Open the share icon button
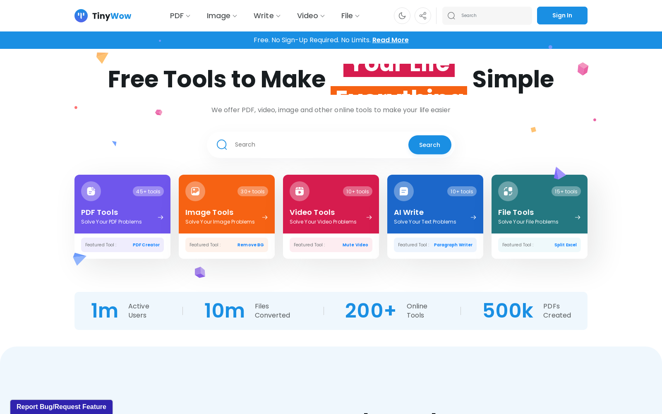662x414 pixels. coord(423,16)
